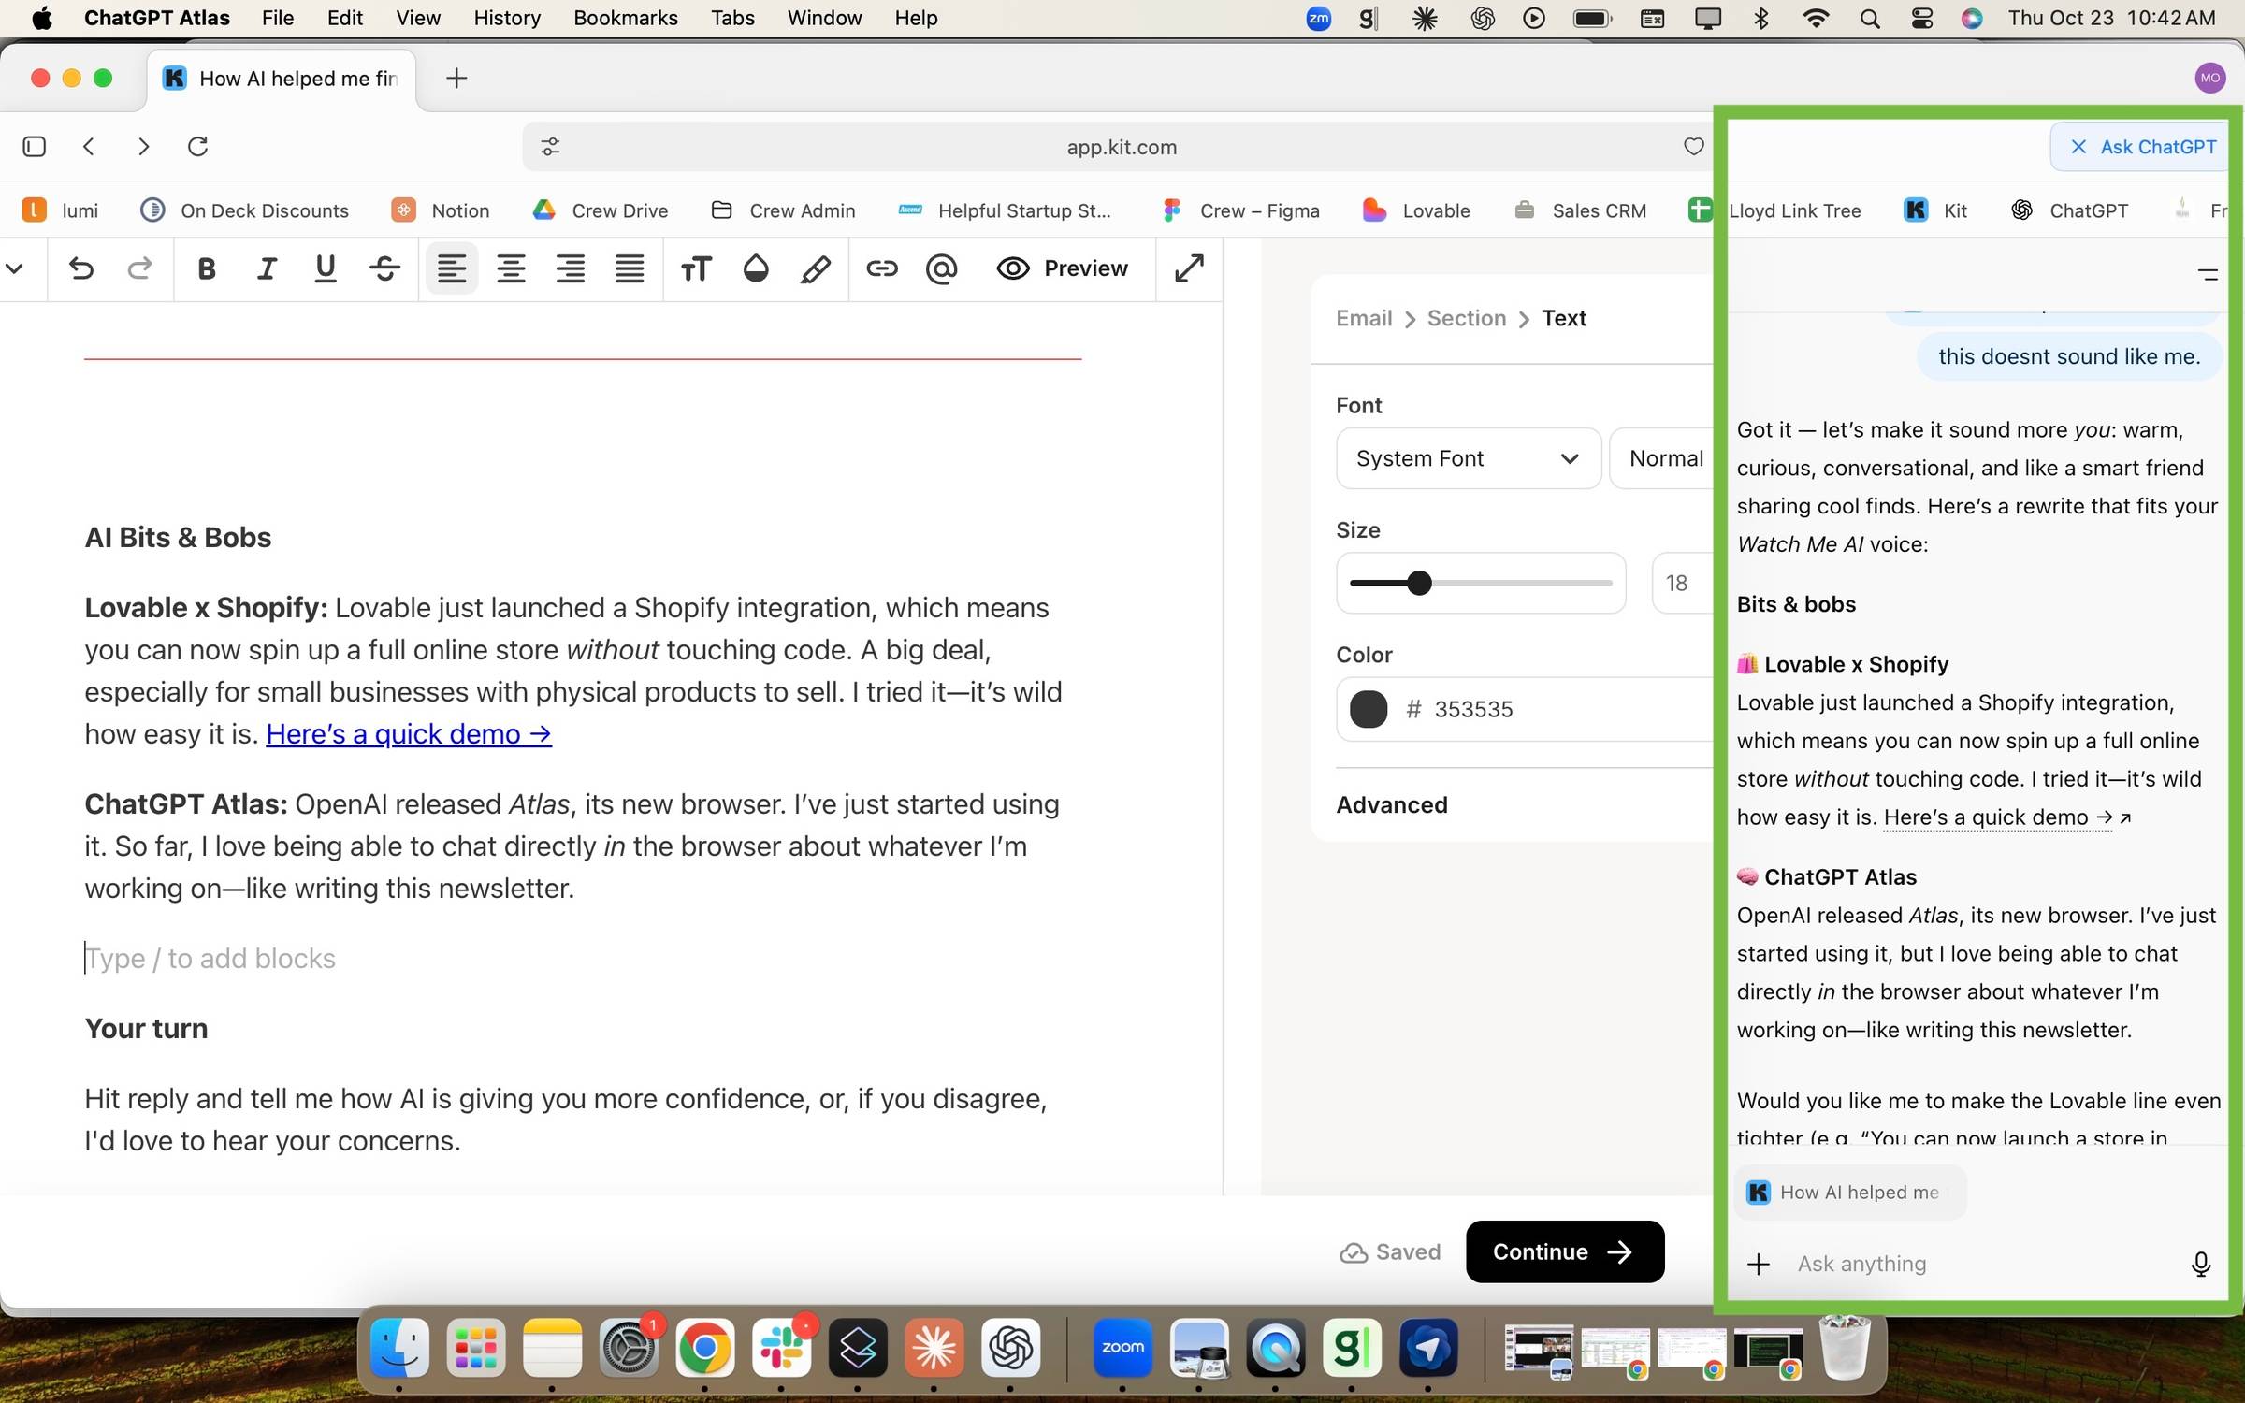Screen dimensions: 2245x1403
Task: Expand editor to fullscreen
Action: tap(1189, 269)
